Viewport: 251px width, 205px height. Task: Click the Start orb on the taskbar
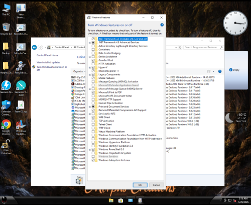pyautogui.click(x=4, y=200)
